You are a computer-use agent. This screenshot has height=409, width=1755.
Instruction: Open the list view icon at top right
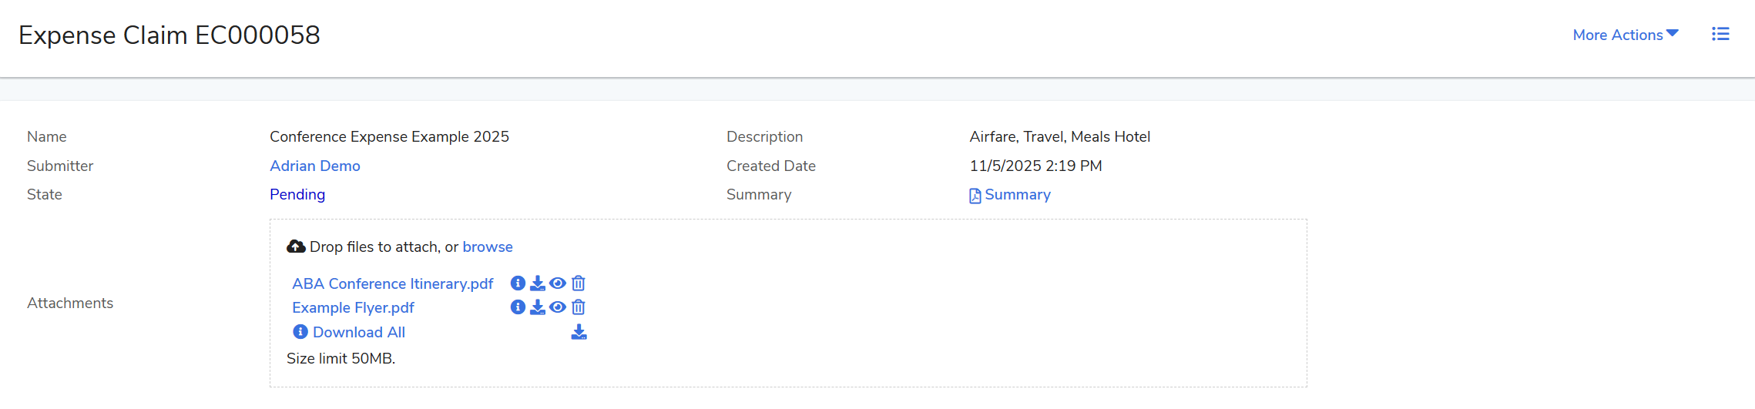(1720, 35)
